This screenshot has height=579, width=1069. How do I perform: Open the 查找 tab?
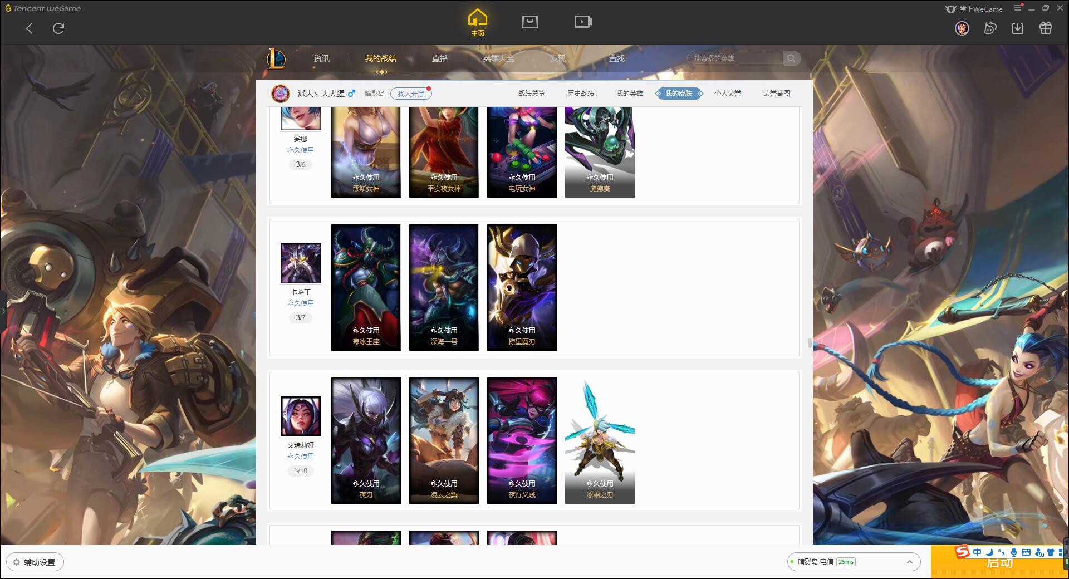[617, 58]
